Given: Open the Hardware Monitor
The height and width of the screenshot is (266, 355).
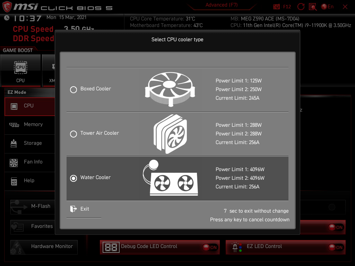Looking at the screenshot, I should 44,247.
